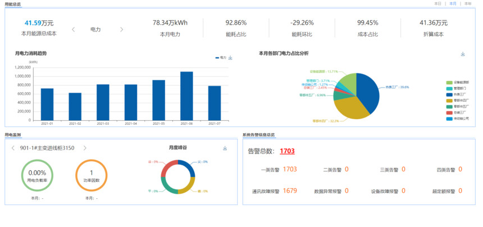Toggle the red pie legend entry

[x=456, y=113]
